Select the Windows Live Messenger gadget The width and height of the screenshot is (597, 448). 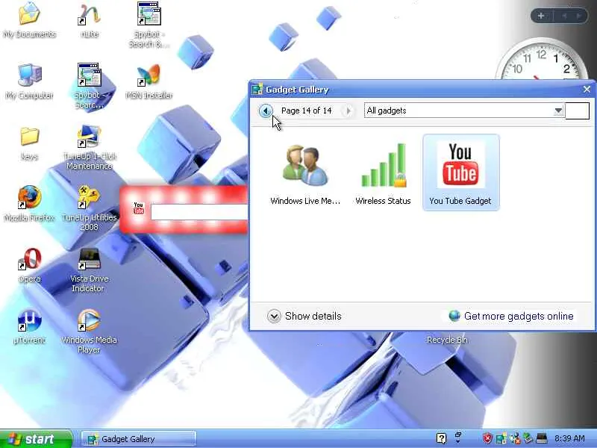click(x=305, y=173)
